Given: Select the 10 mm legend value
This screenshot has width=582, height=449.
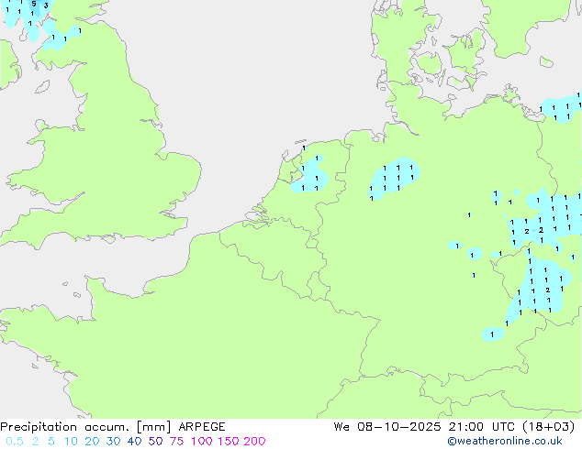Looking at the screenshot, I should [x=71, y=442].
